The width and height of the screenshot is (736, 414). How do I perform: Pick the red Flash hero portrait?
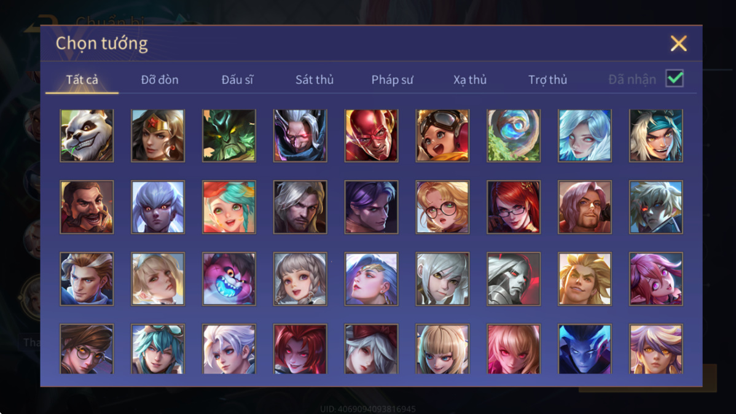tap(371, 136)
